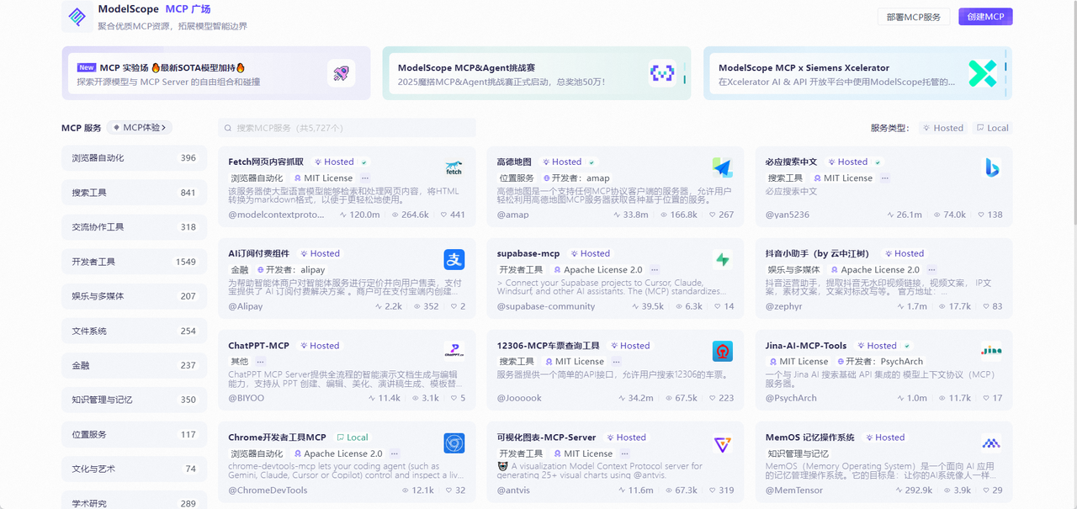1077x509 pixels.
Task: Click the Supabase lightning logo icon
Action: (x=722, y=259)
